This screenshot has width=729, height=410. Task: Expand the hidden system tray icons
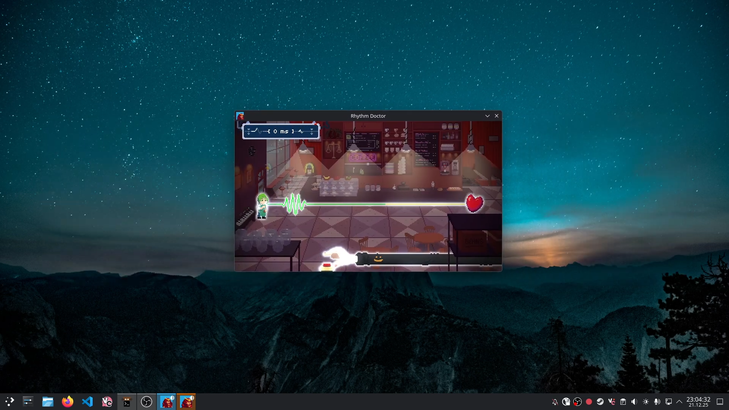(680, 402)
